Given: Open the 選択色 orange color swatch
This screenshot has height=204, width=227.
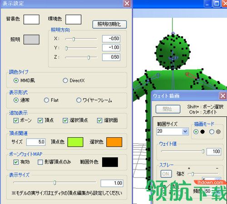Looking at the screenshot, I should point(114,142).
